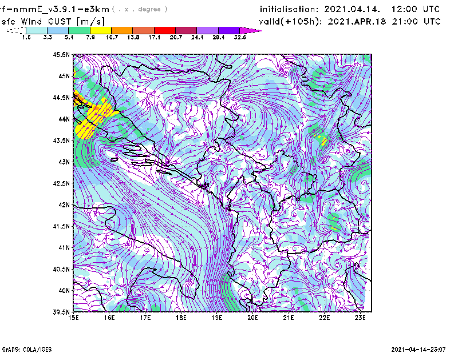Click the '15E' longitude label

[73, 318]
